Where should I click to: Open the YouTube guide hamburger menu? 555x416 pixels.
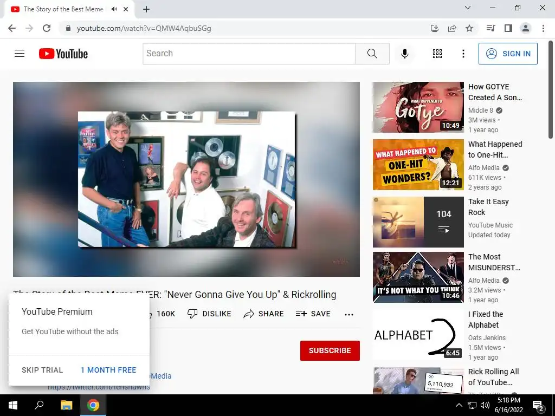click(20, 54)
